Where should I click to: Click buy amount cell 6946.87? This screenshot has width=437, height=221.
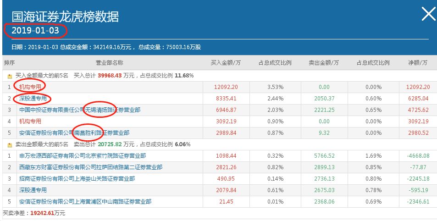(226, 110)
